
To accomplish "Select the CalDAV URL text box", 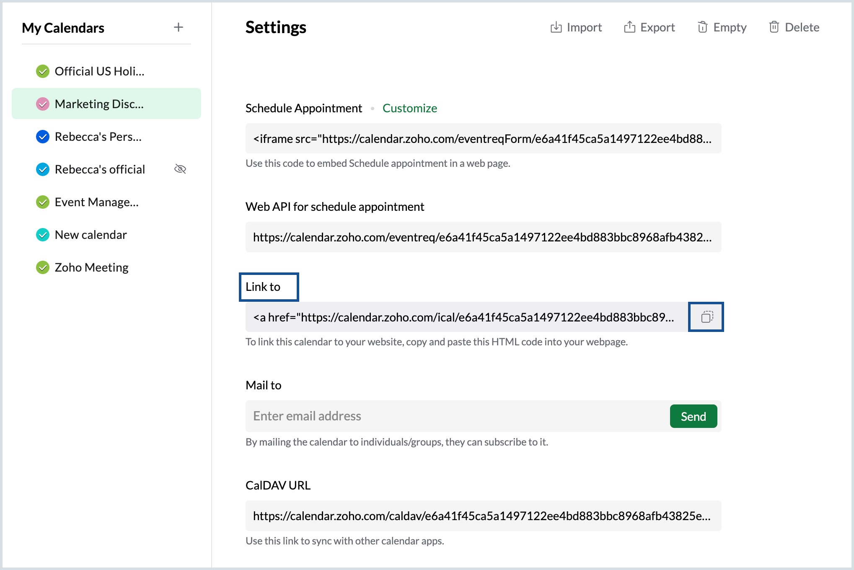I will (x=483, y=516).
